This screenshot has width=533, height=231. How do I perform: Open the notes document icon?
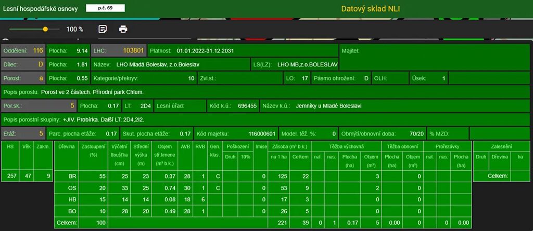click(103, 29)
